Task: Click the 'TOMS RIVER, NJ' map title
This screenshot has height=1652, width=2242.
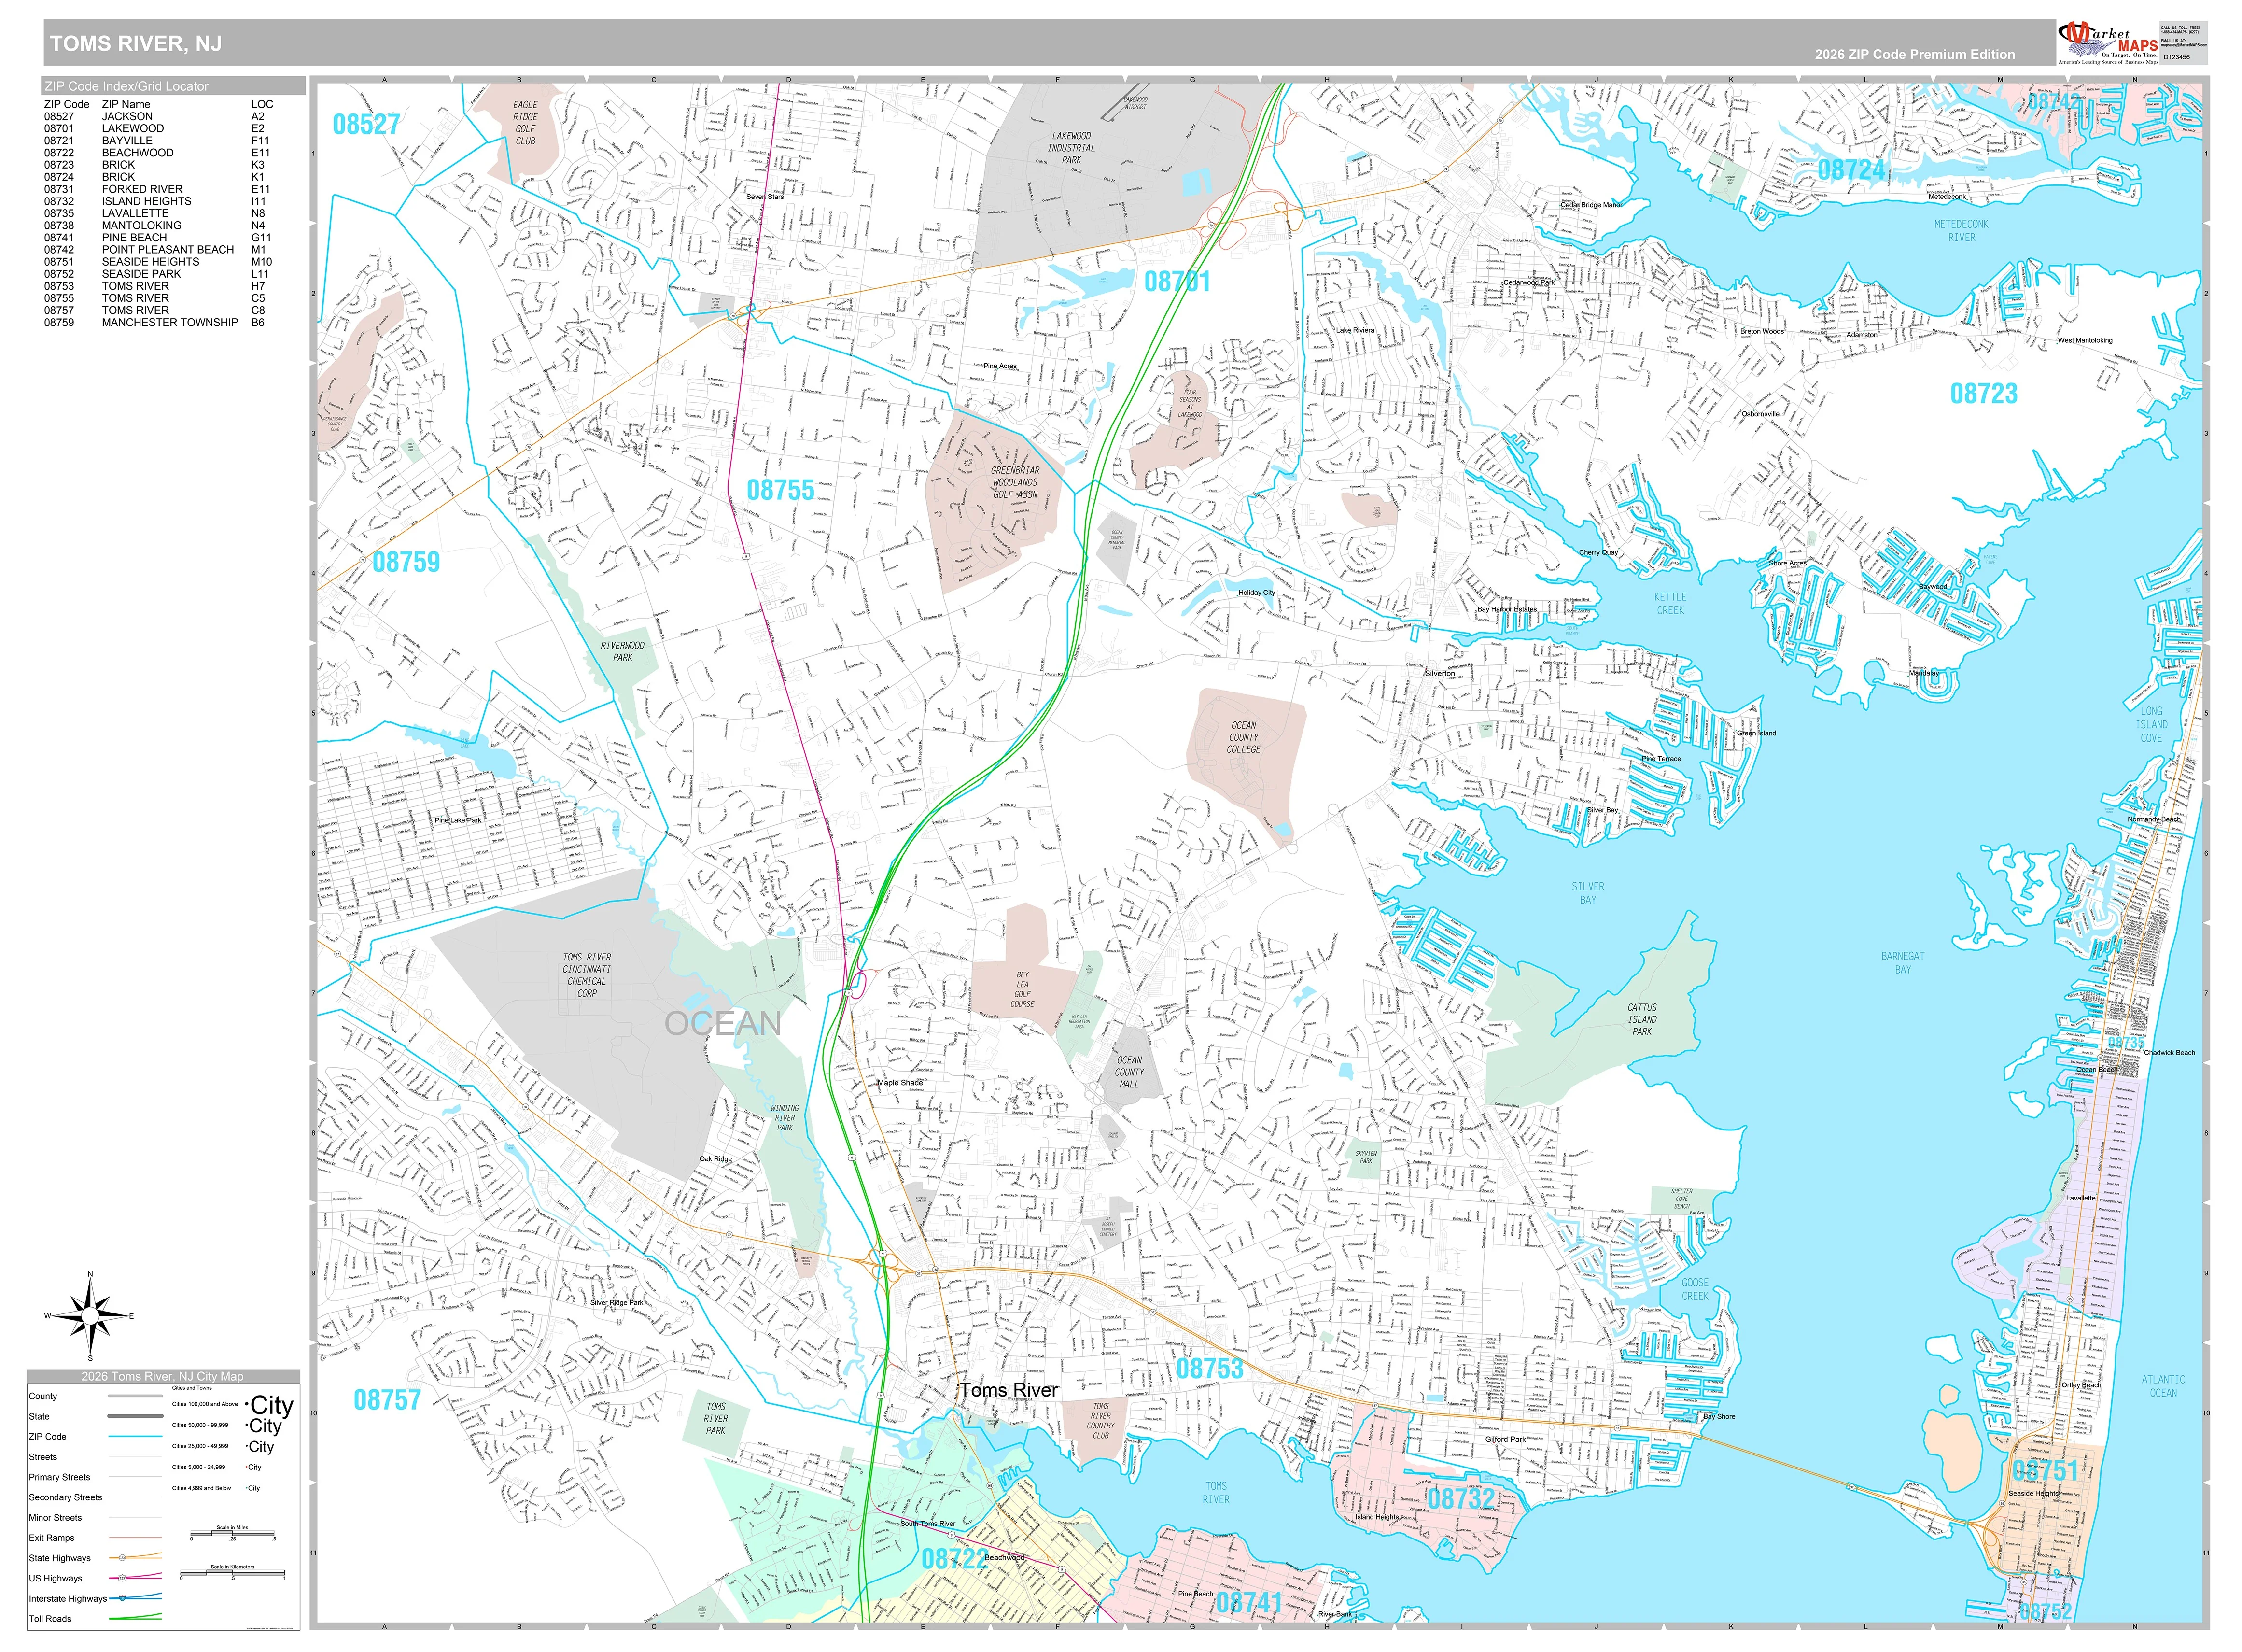Action: 136,44
